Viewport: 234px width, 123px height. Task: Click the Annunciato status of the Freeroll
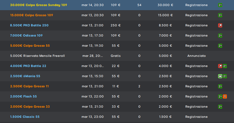coord(196,56)
